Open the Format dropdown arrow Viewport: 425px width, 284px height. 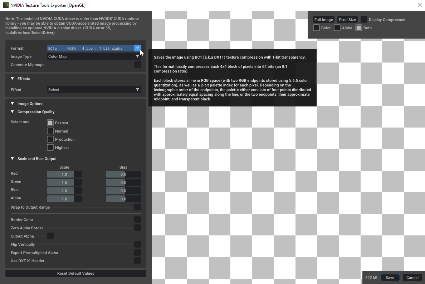137,48
